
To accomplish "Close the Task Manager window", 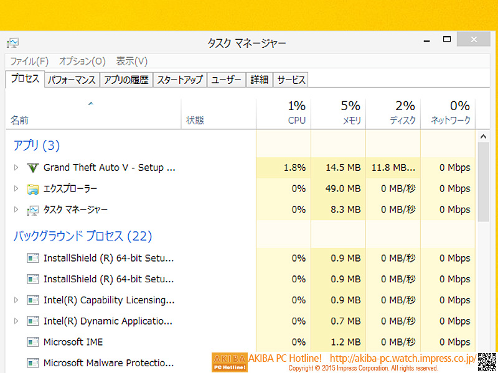I will tap(474, 39).
